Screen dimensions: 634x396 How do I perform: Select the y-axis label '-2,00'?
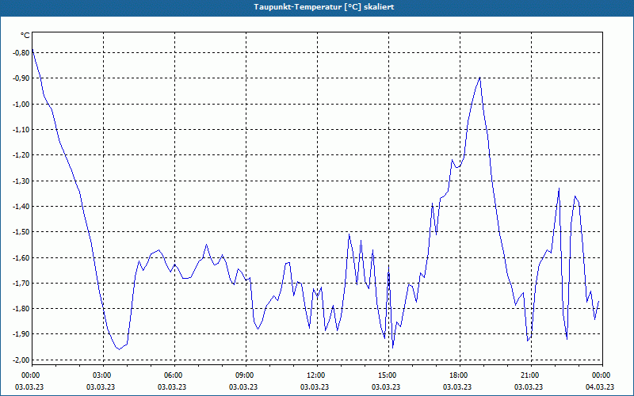pos(21,360)
